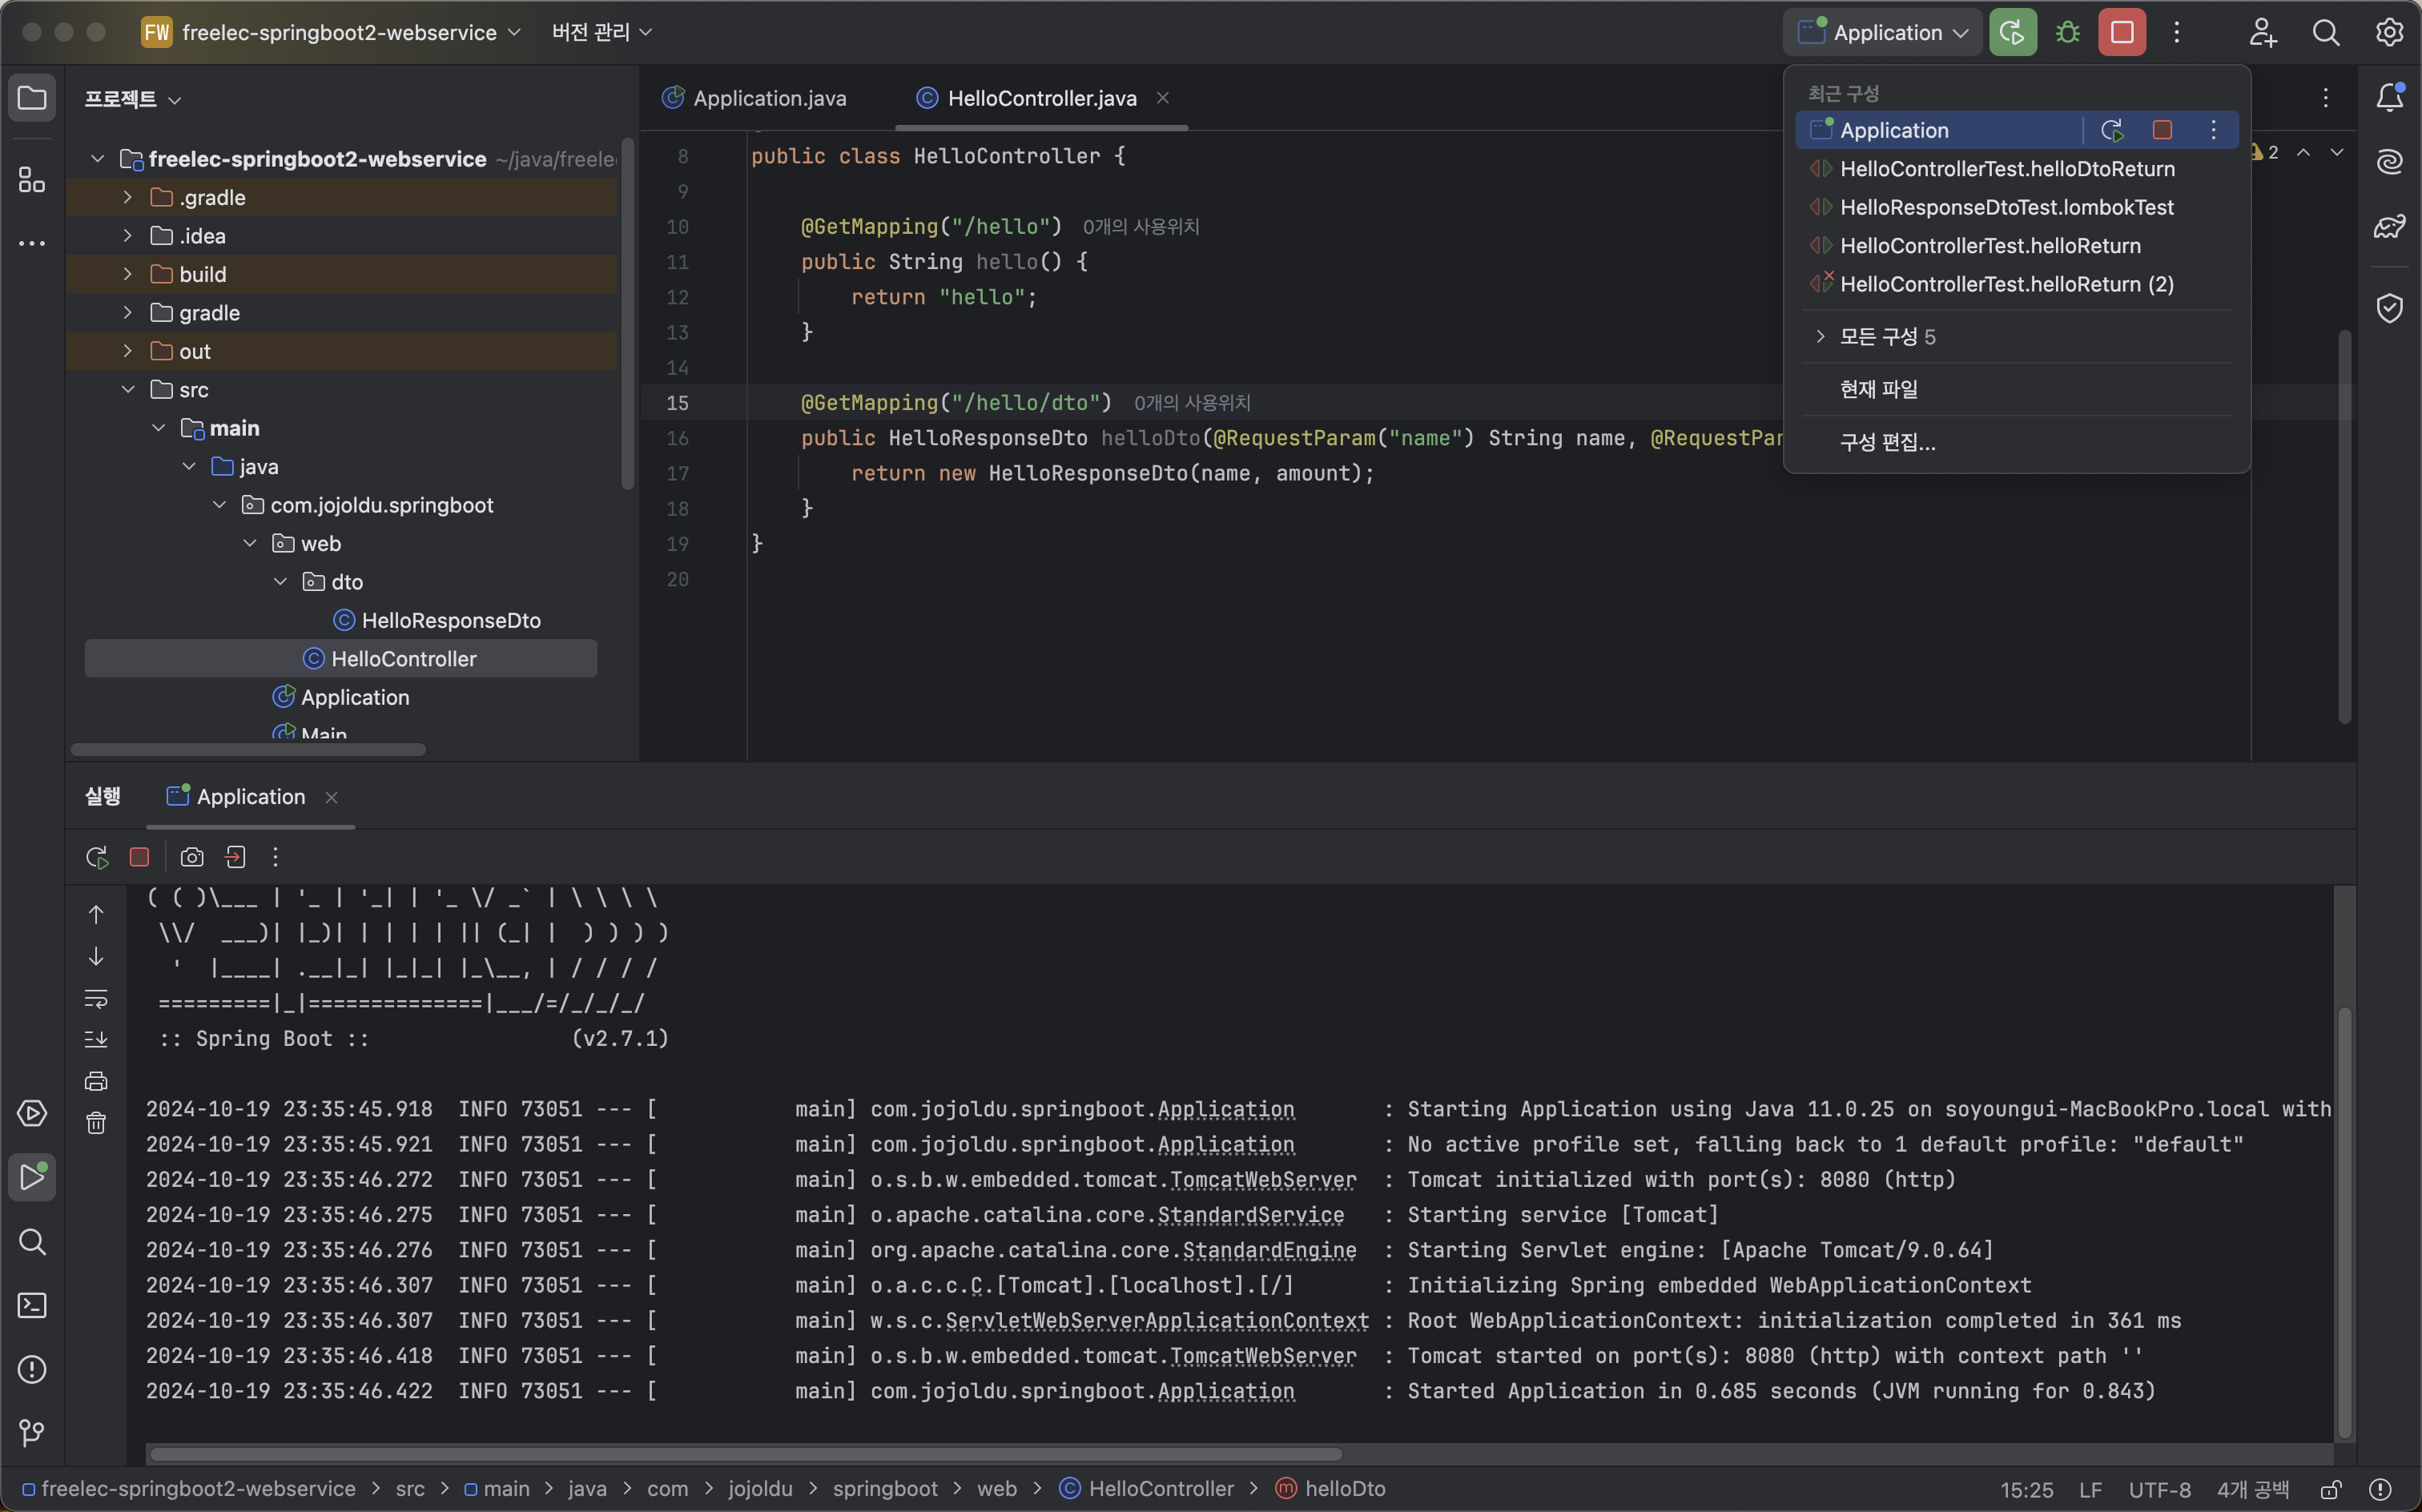The width and height of the screenshot is (2422, 1512).
Task: Stop the running Application with the red button
Action: click(x=2122, y=33)
